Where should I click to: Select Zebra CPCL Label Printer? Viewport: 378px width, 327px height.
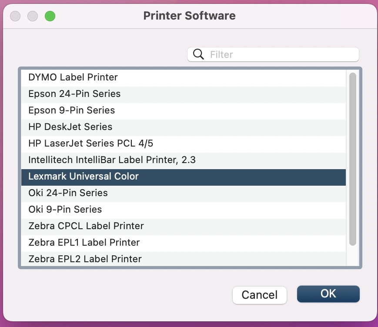tap(183, 226)
